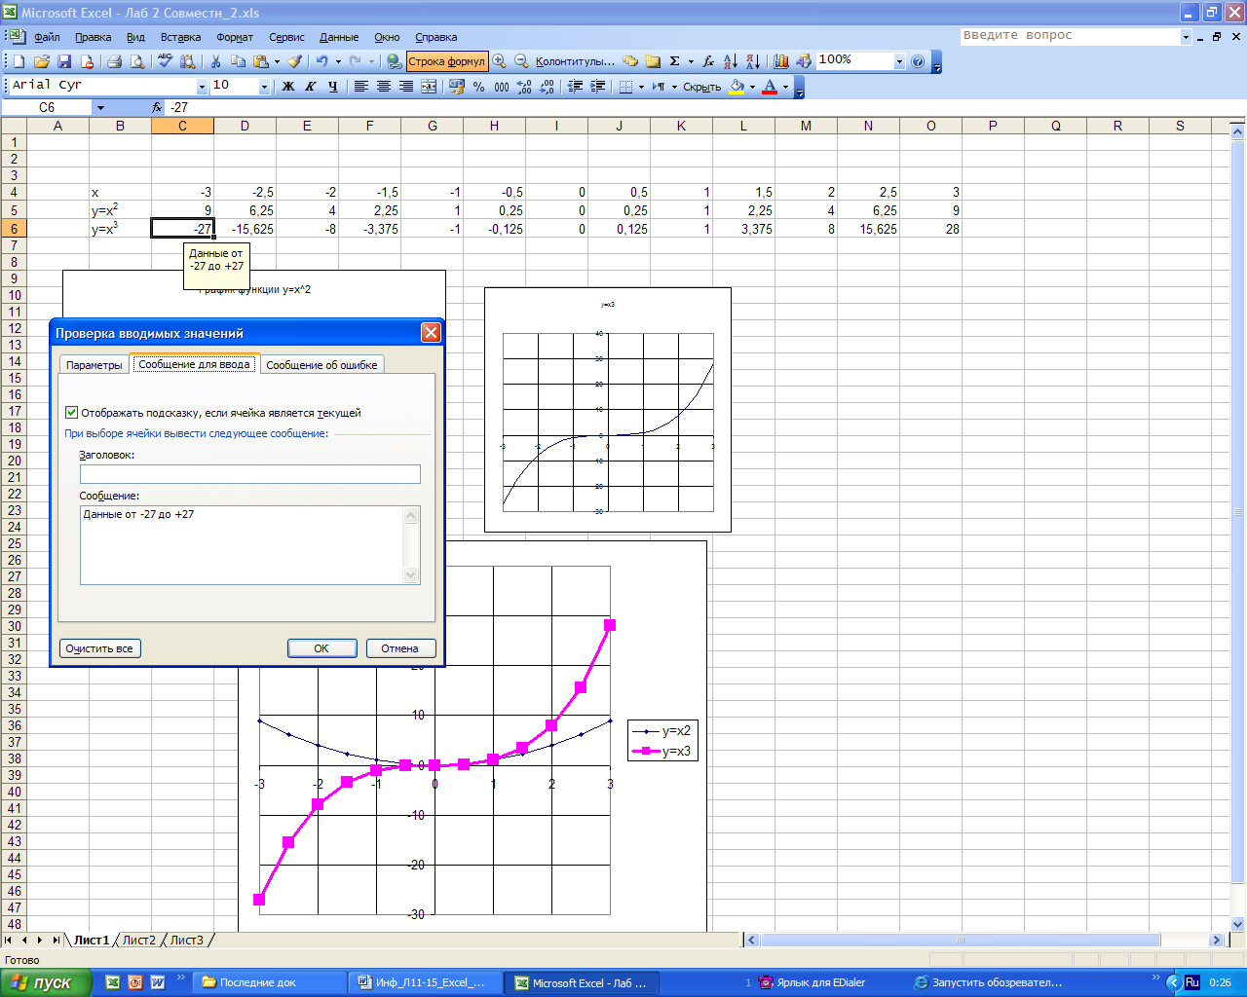Sort descending with the Я-A icon

pyautogui.click(x=753, y=61)
